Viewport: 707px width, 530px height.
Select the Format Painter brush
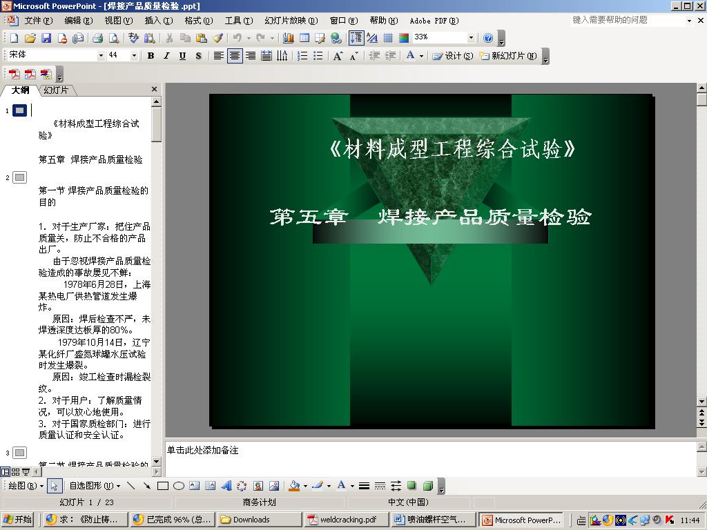[217, 39]
